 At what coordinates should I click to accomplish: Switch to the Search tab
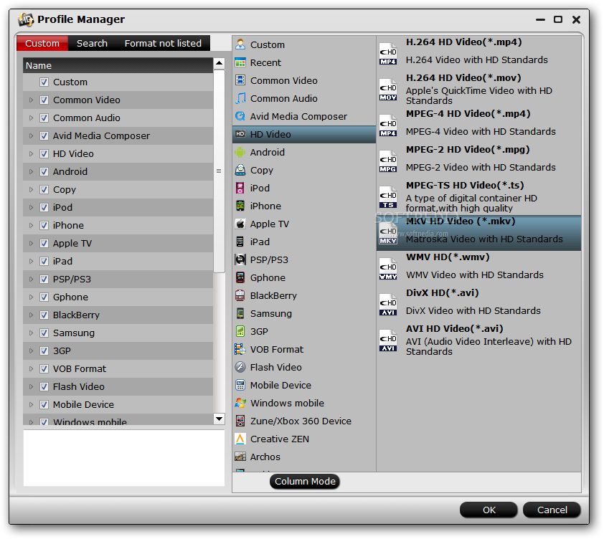(92, 43)
